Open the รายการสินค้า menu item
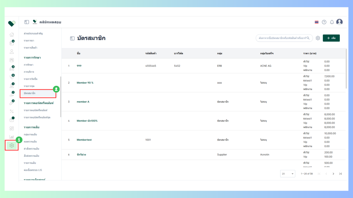The width and height of the screenshot is (353, 198). [31, 48]
